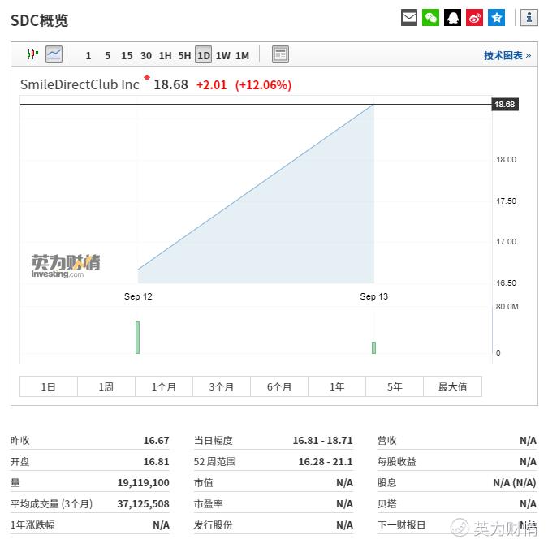Screen dimensions: 548x548
Task: Click the 昨收 value 16.67
Action: (156, 440)
